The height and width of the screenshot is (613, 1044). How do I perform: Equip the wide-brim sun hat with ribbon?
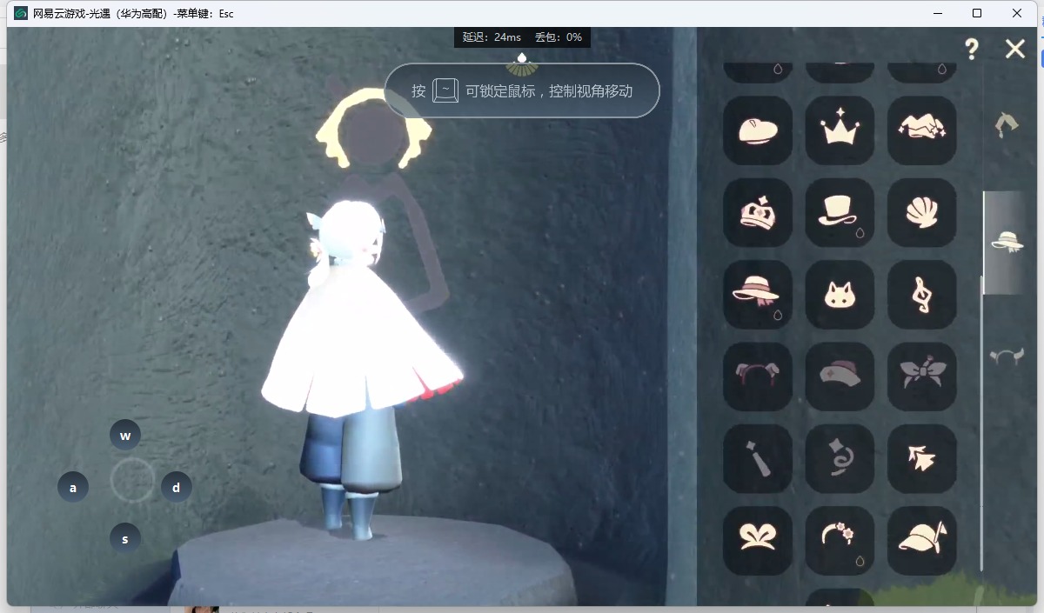(757, 295)
